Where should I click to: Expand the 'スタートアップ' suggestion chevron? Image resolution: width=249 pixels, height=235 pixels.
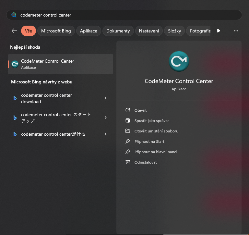(x=105, y=117)
